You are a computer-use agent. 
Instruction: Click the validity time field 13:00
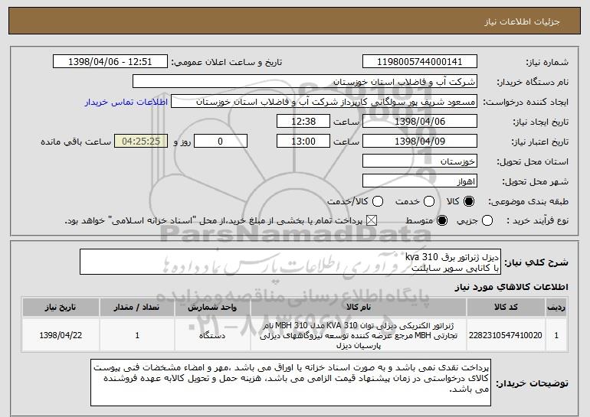tap(303, 142)
